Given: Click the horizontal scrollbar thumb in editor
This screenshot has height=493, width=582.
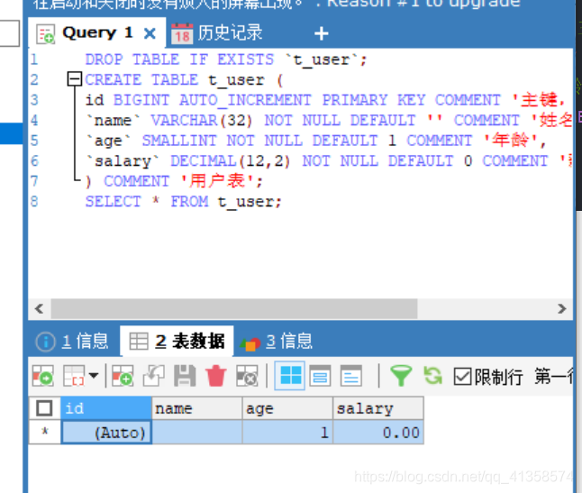Looking at the screenshot, I should (234, 308).
